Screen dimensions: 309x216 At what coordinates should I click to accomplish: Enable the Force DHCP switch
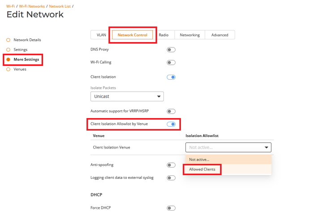(171, 208)
